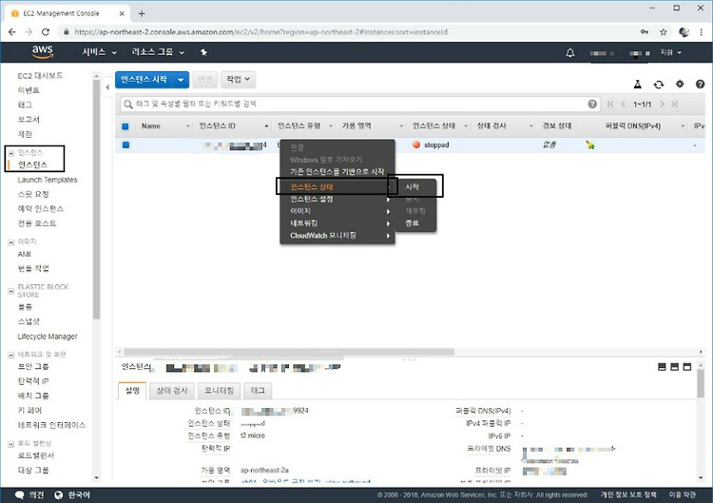The width and height of the screenshot is (713, 503).
Task: Switch to the 모니터링 tab
Action: 219,391
